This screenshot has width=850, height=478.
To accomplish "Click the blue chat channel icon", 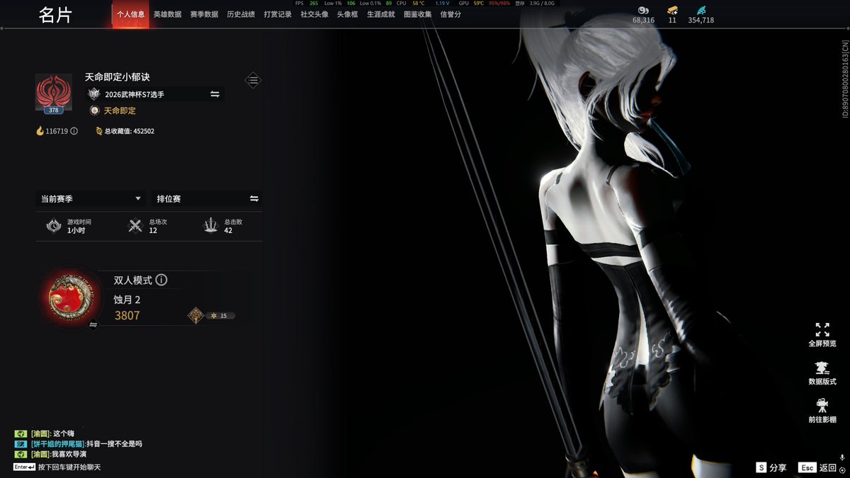I will (21, 444).
